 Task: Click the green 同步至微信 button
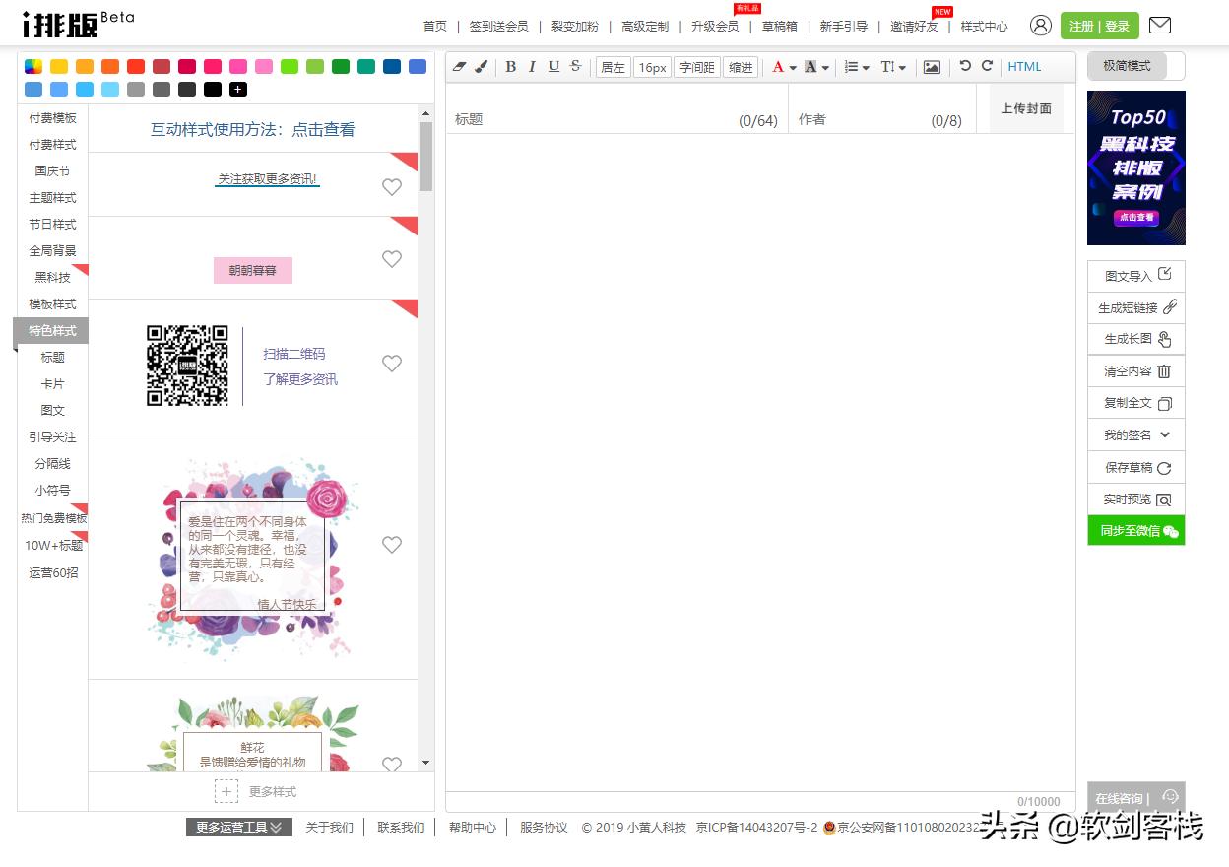[1136, 531]
